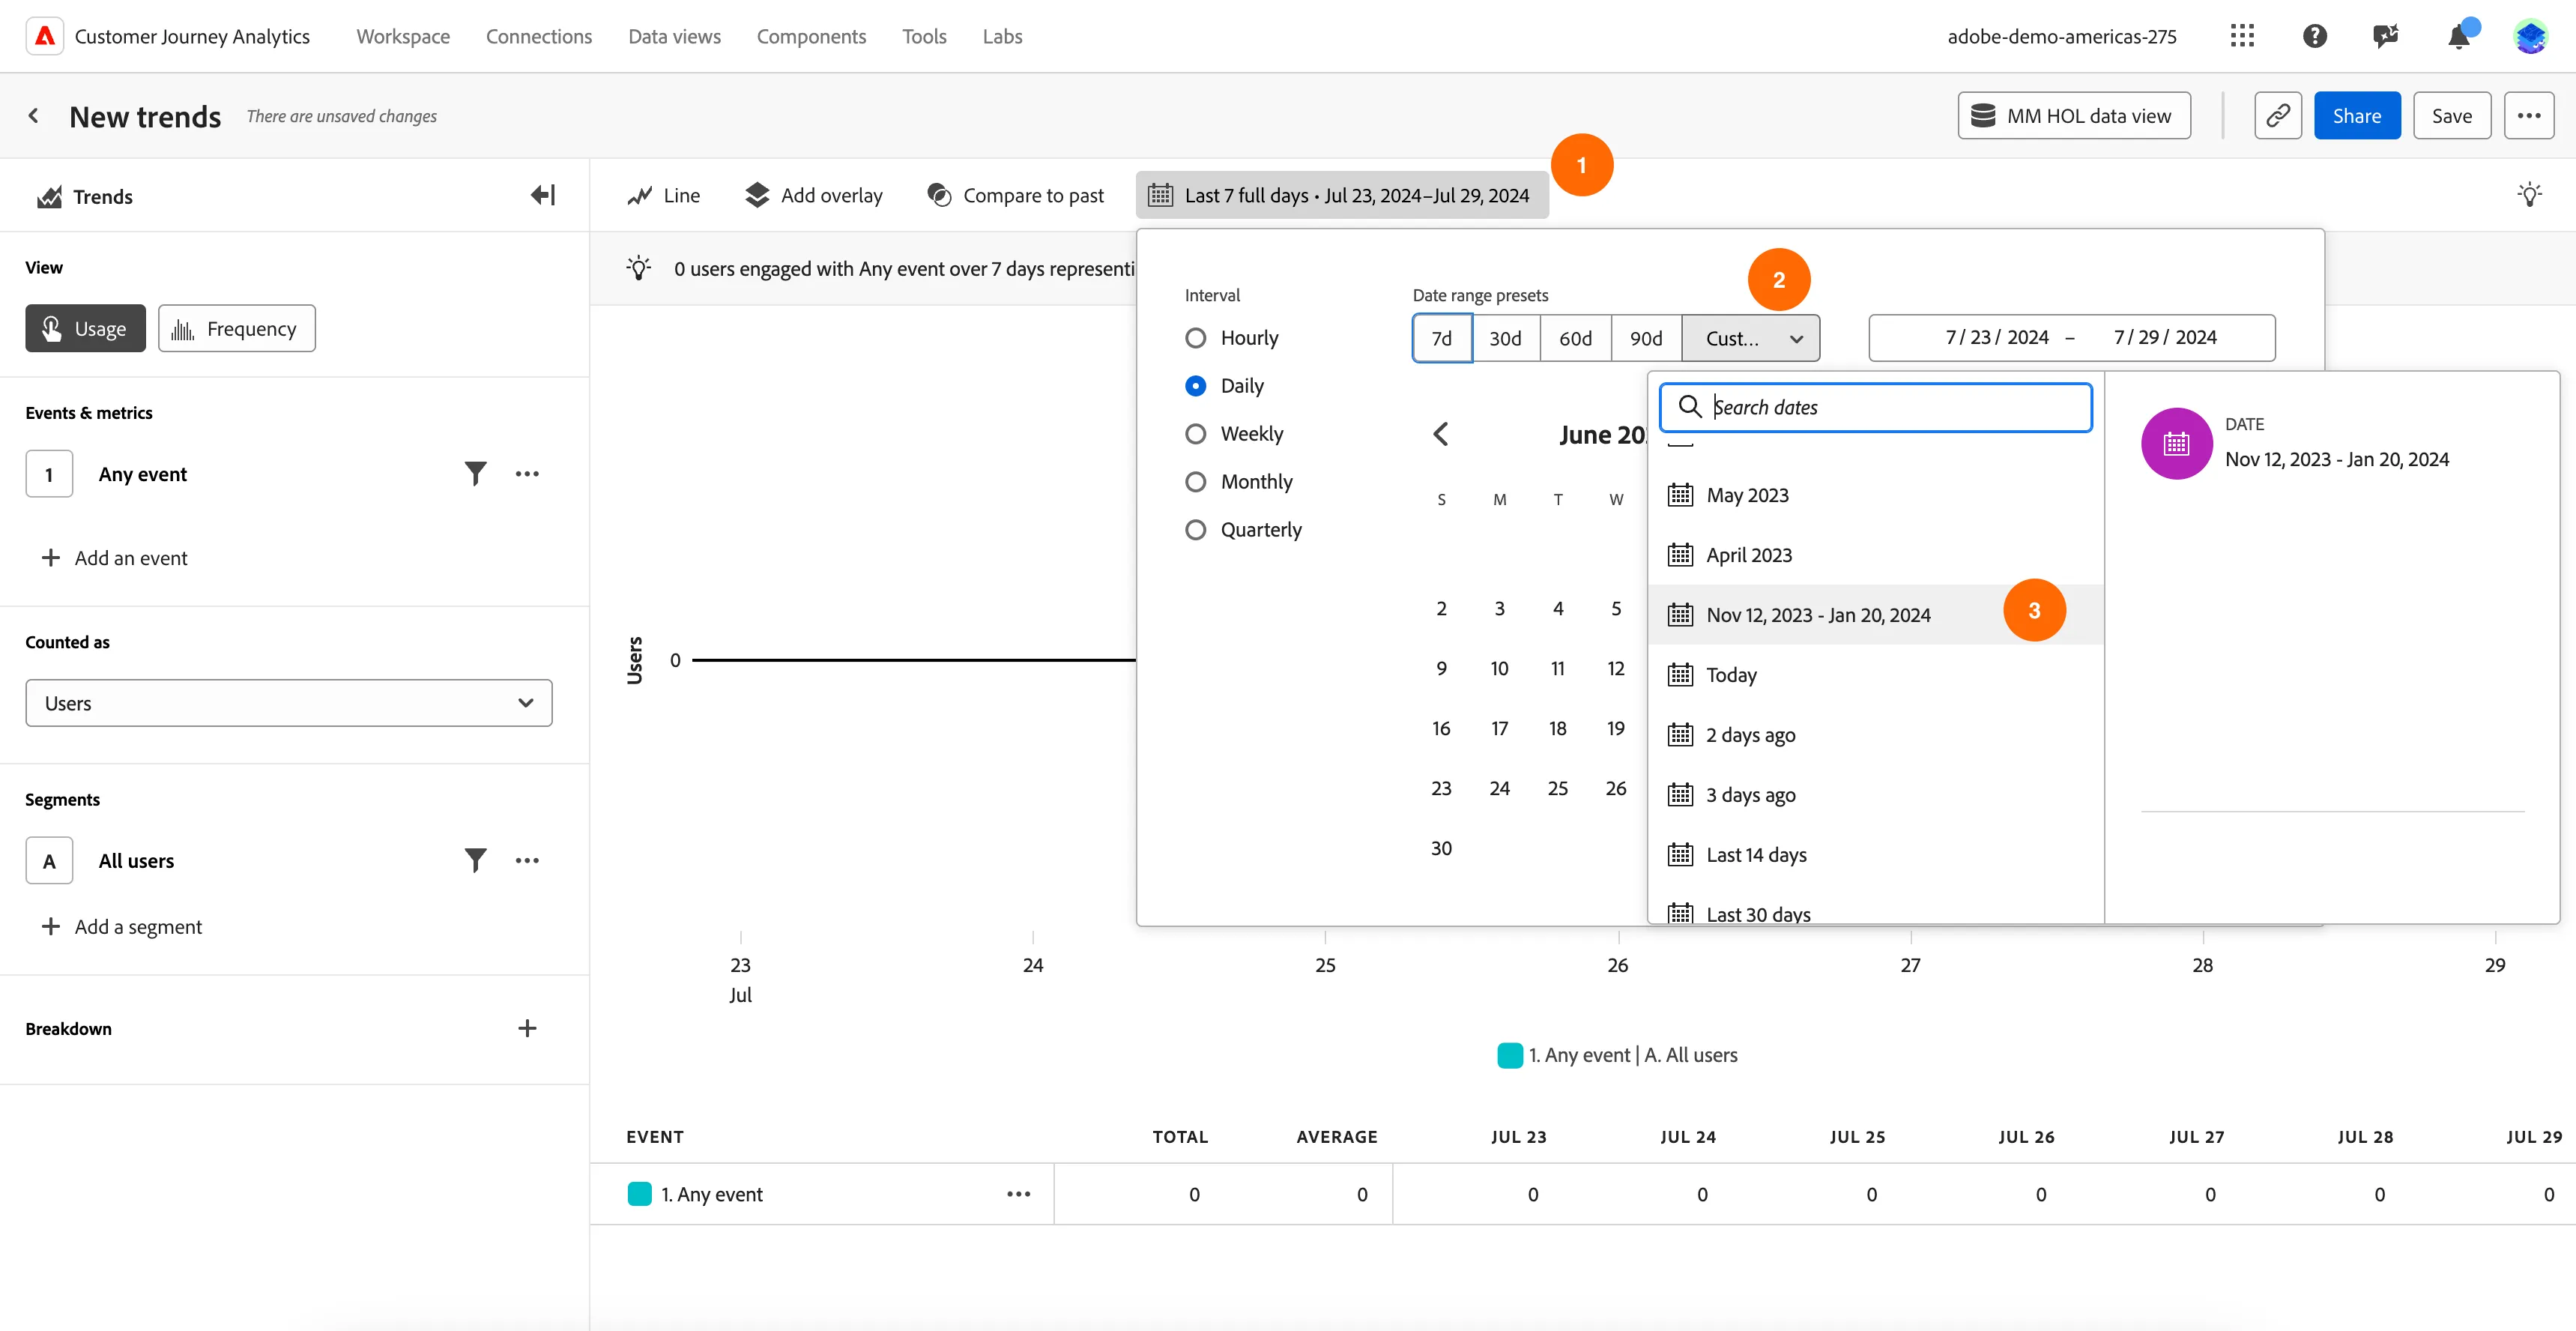The image size is (2576, 1331).
Task: Collapse the Trends side panel
Action: [x=543, y=195]
